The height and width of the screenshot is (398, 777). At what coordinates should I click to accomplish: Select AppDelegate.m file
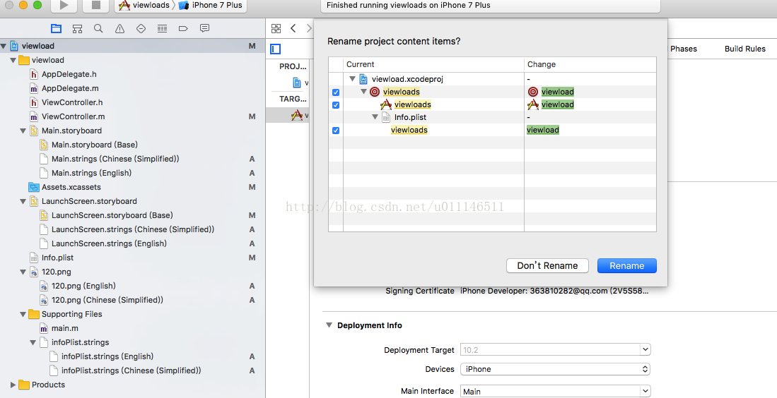click(70, 88)
